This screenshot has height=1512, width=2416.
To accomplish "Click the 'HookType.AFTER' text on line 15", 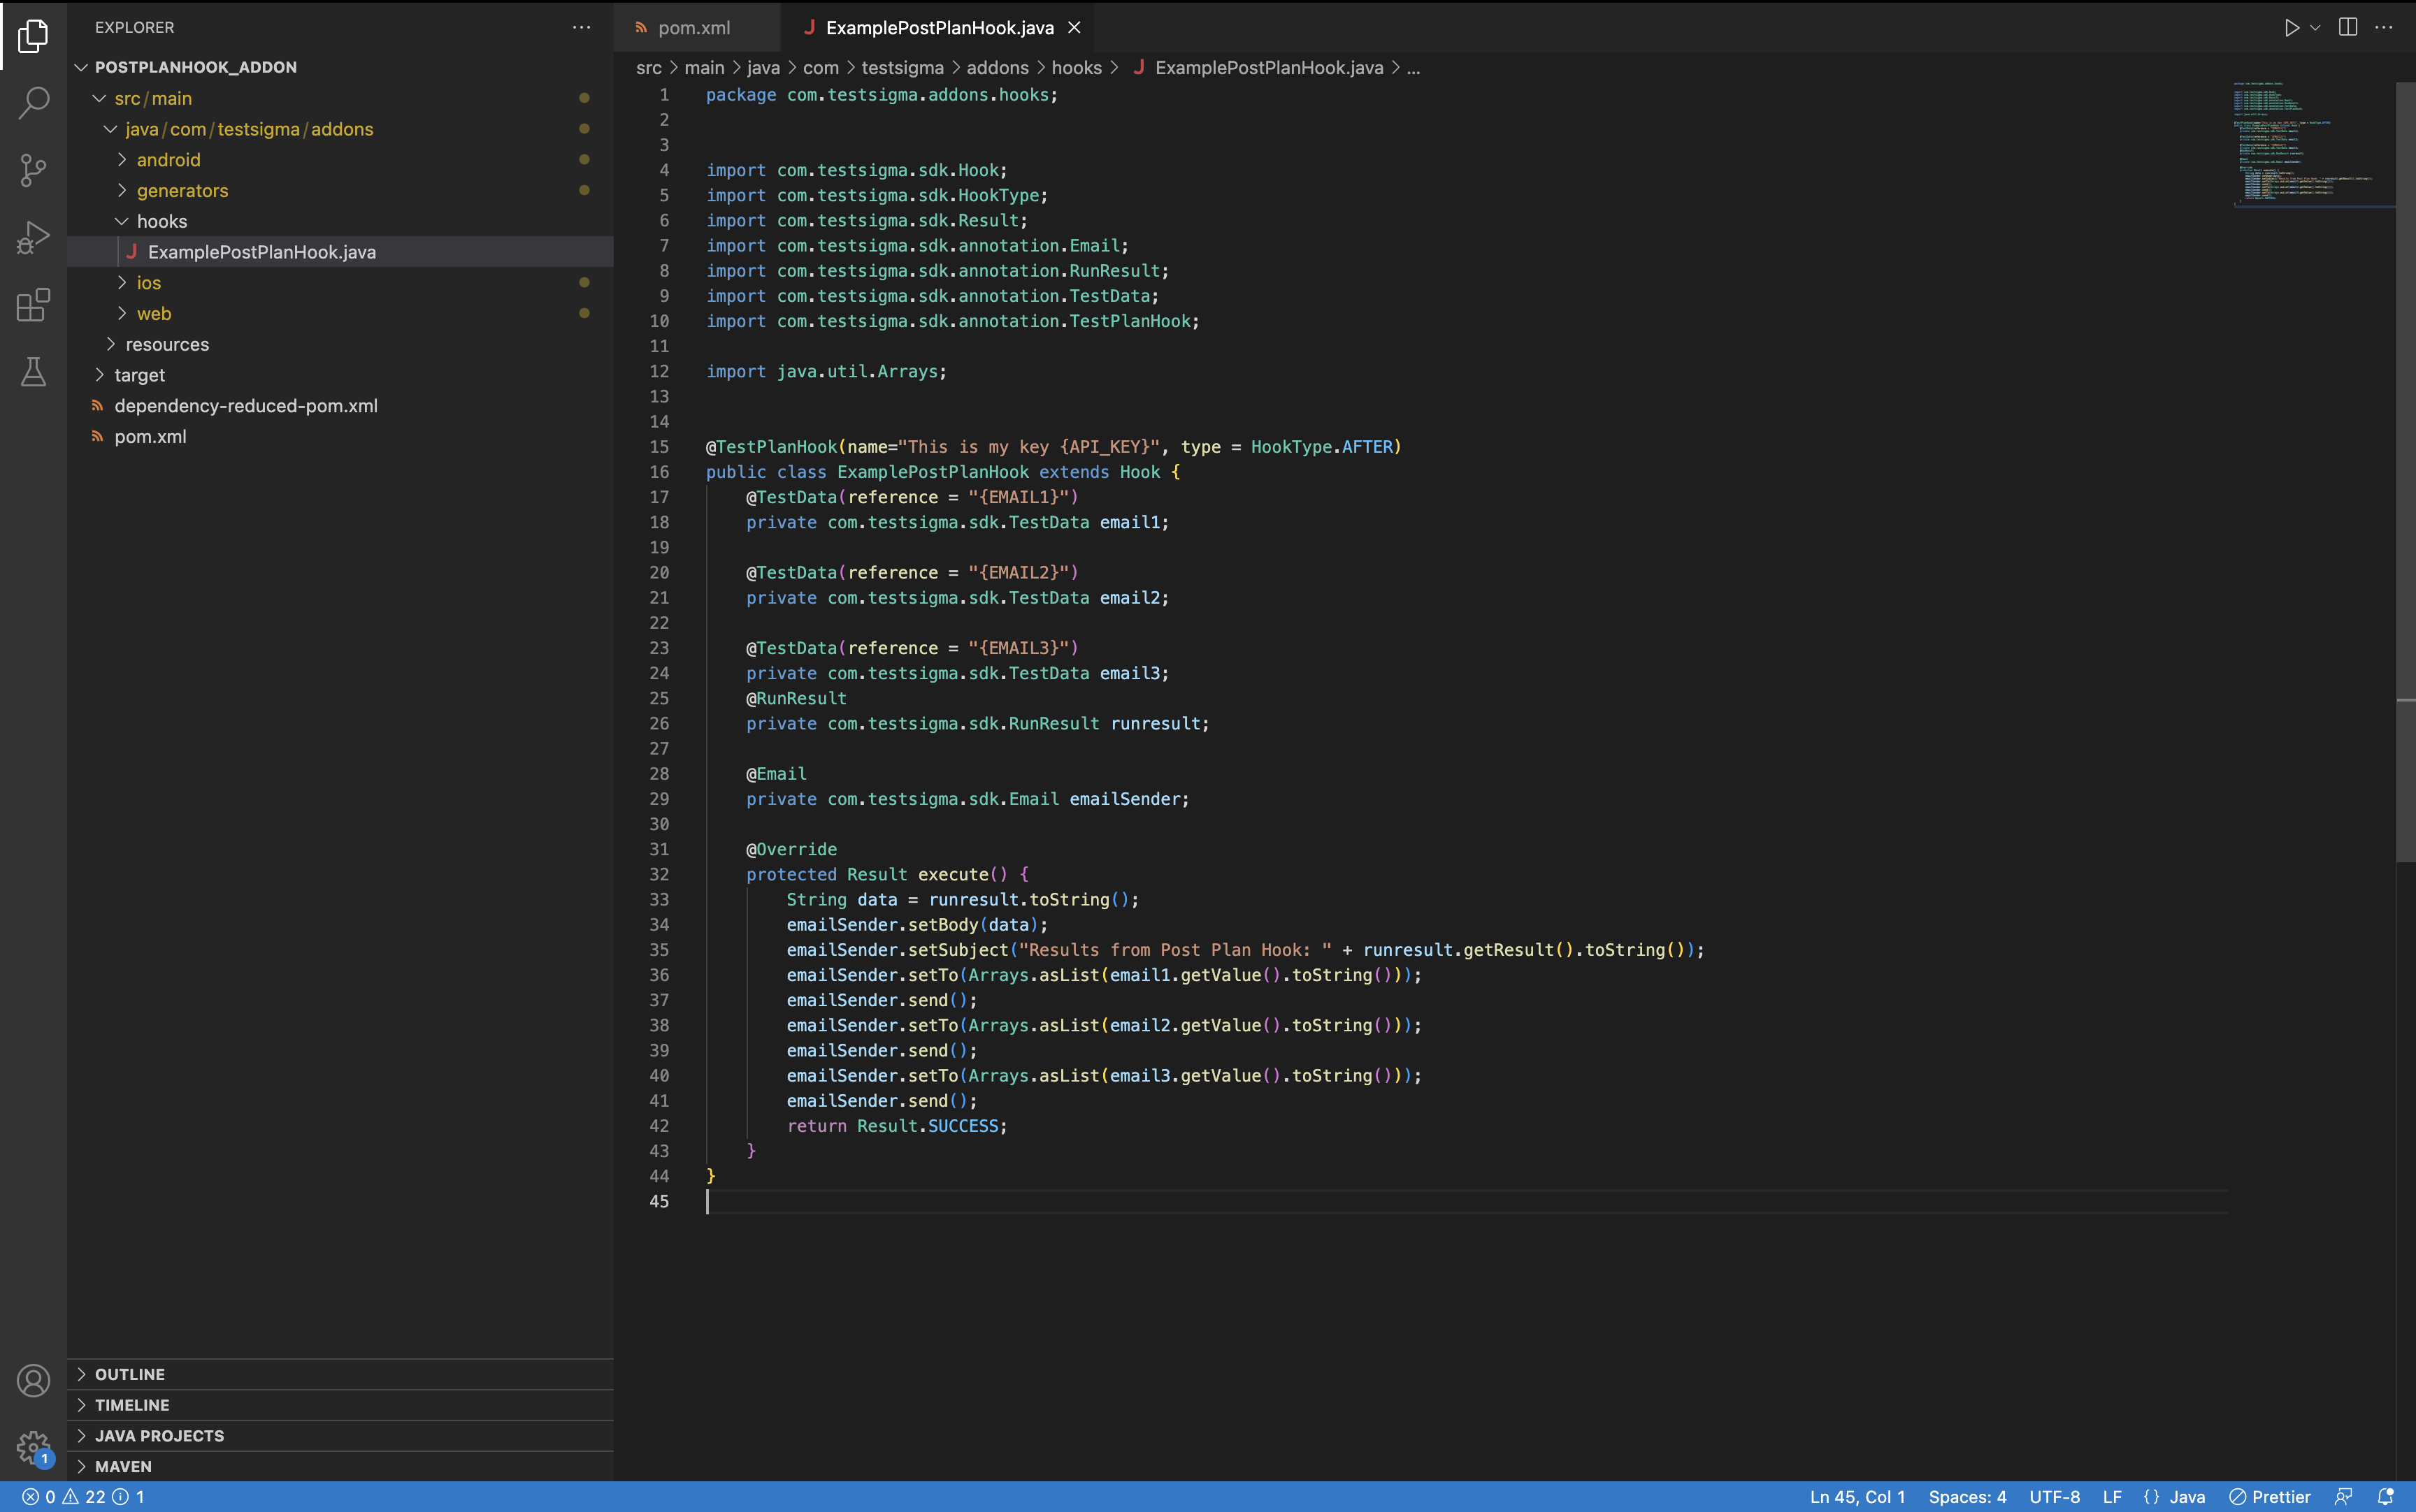I will [1321, 447].
